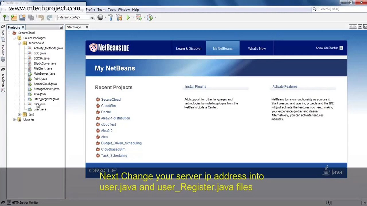Minimize the Projects panel
The height and width of the screenshot is (206, 367).
[61, 27]
